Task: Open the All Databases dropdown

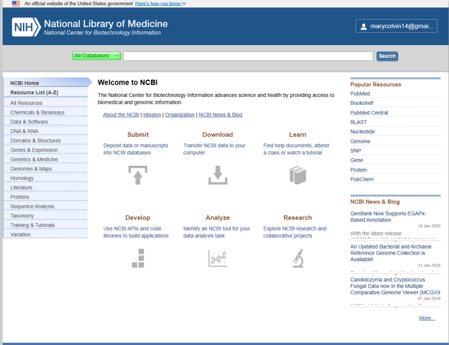Action: (96, 56)
